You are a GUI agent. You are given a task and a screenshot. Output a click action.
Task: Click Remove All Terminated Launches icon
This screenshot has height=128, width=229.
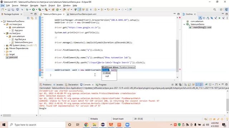click(x=180, y=85)
